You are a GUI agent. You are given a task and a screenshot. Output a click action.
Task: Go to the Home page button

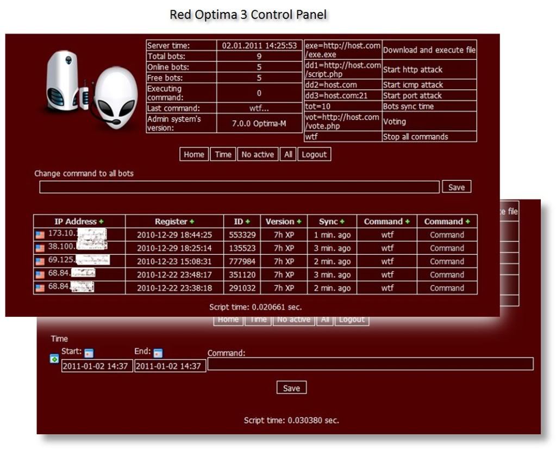[194, 154]
